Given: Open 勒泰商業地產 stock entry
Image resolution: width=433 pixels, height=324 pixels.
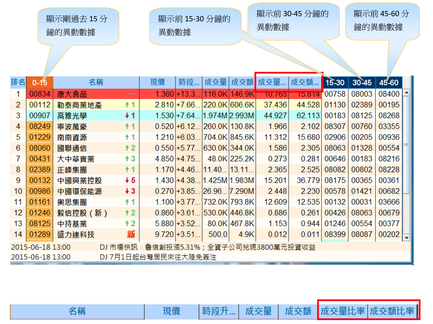Looking at the screenshot, I should 79,105.
